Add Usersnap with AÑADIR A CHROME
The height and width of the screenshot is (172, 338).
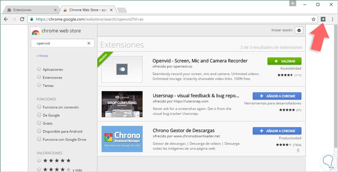[x=277, y=96]
